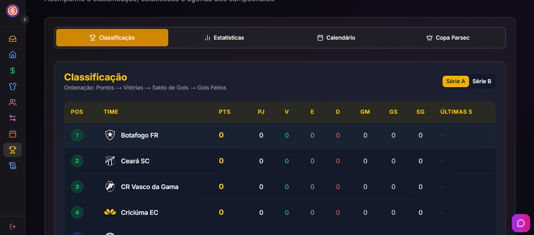Open the Copa Parsec tab
The height and width of the screenshot is (235, 534).
click(x=448, y=38)
